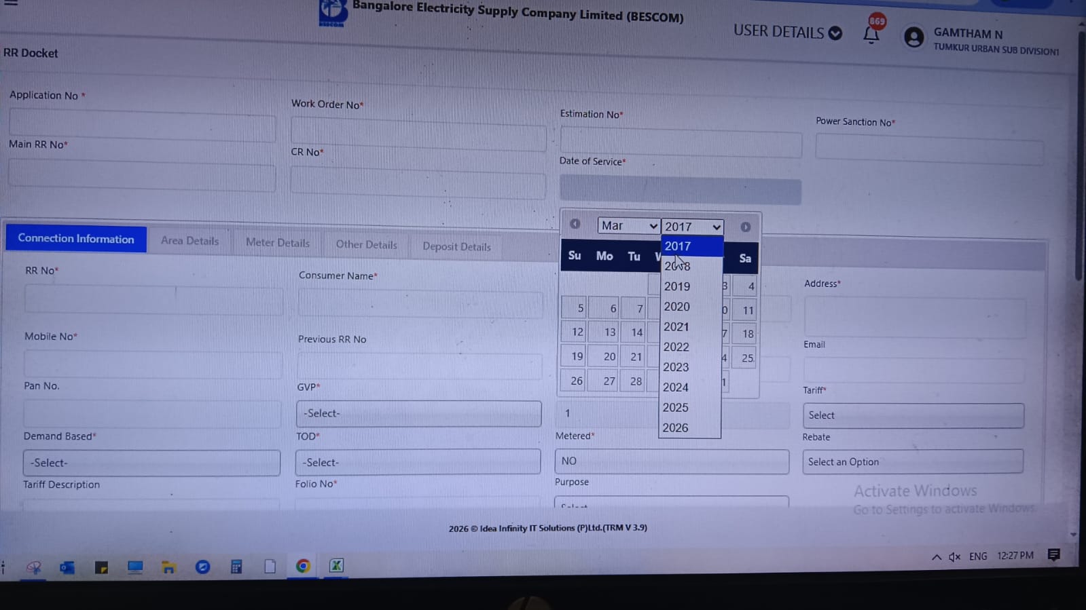
Task: Choose 2022 in the year list
Action: click(x=690, y=347)
